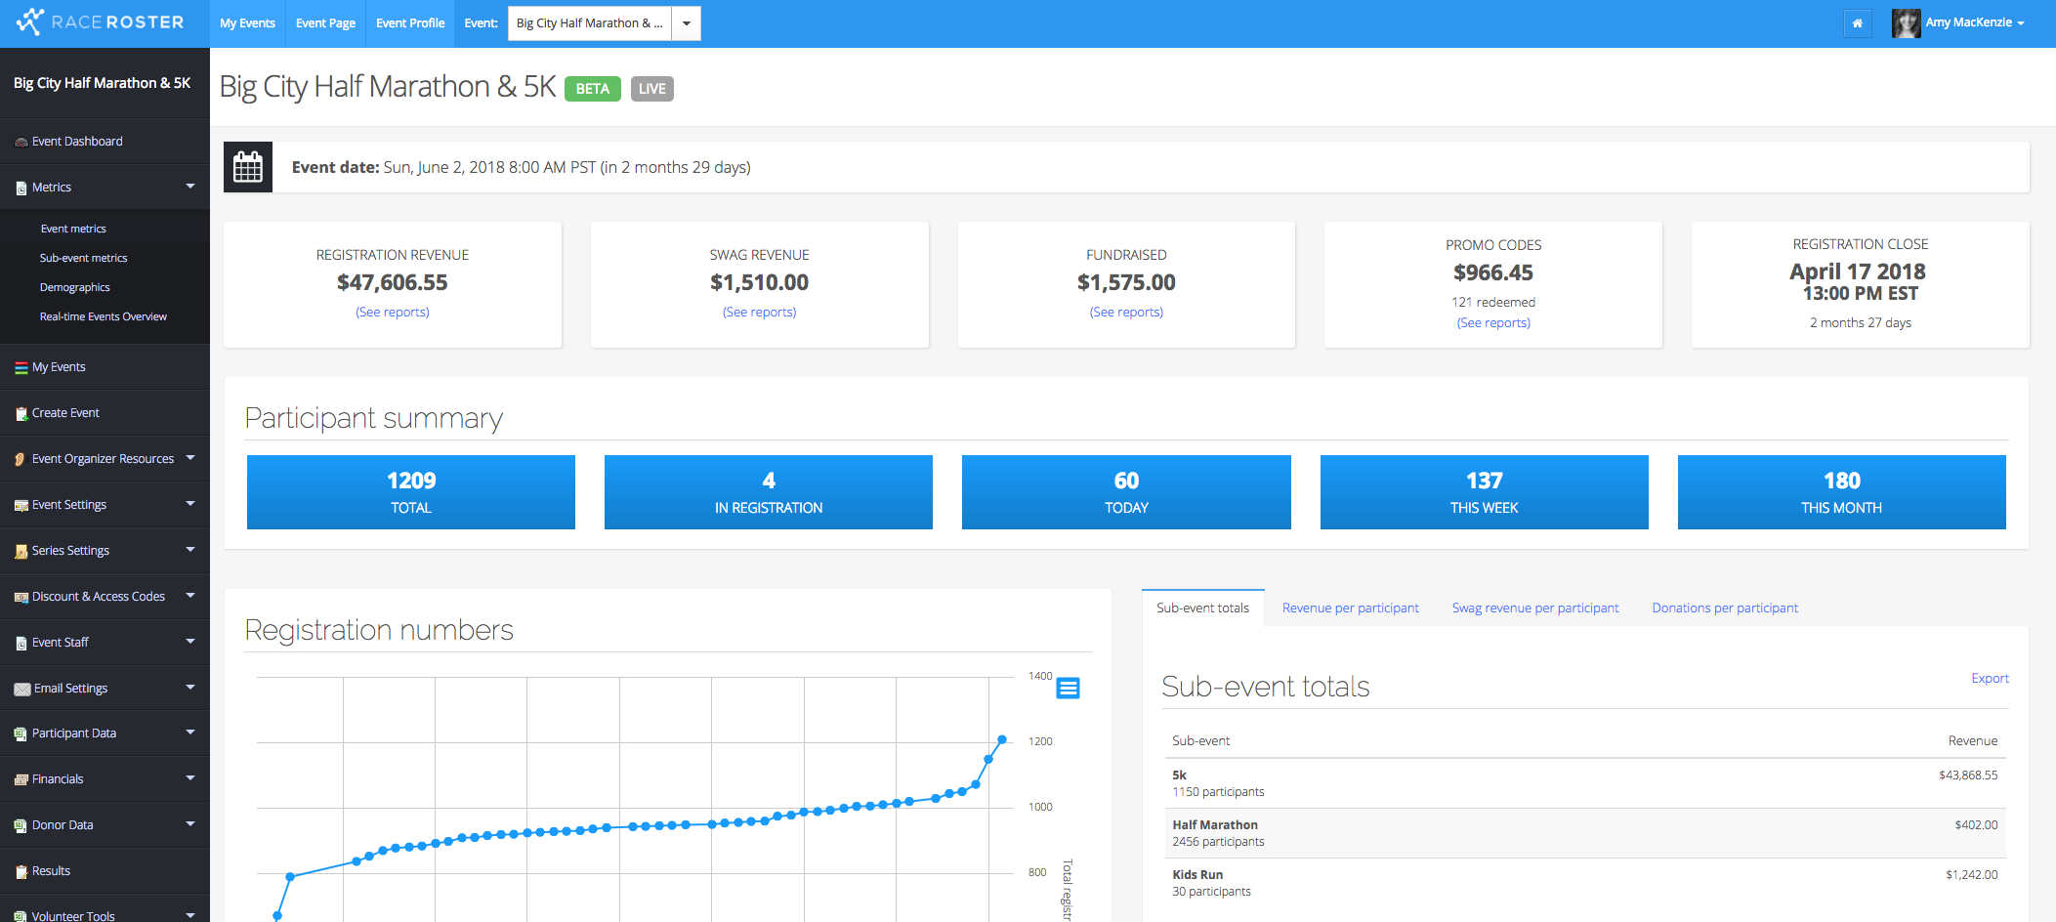This screenshot has width=2056, height=922.
Task: Open the Demographics submenu item
Action: click(74, 287)
